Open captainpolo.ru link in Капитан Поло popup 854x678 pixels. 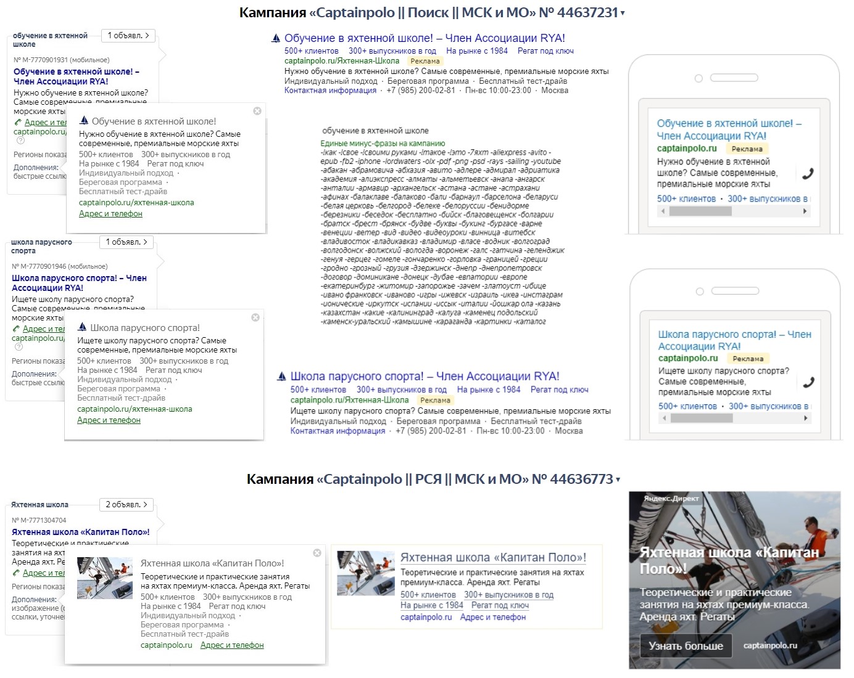167,645
